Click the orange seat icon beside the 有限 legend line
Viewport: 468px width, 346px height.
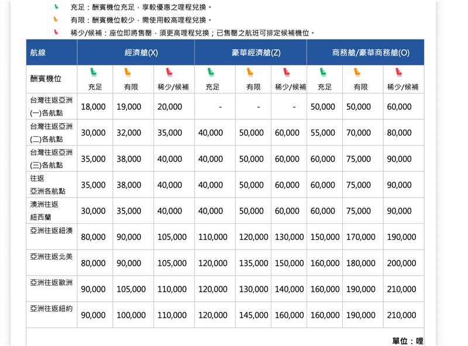[x=56, y=19]
